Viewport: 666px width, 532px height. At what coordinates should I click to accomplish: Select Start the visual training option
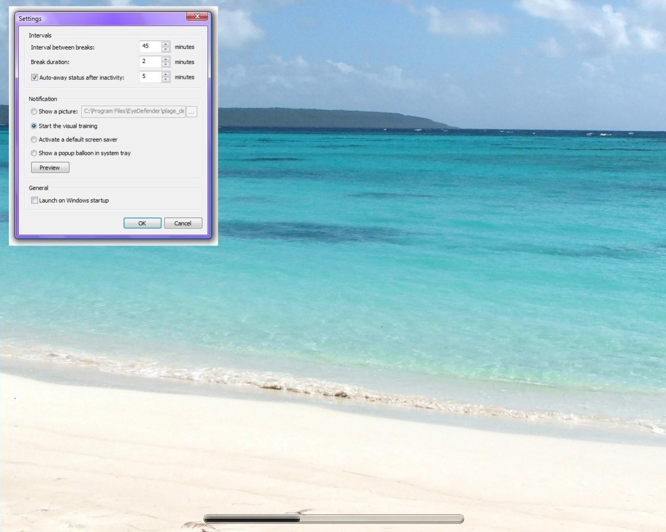point(34,126)
